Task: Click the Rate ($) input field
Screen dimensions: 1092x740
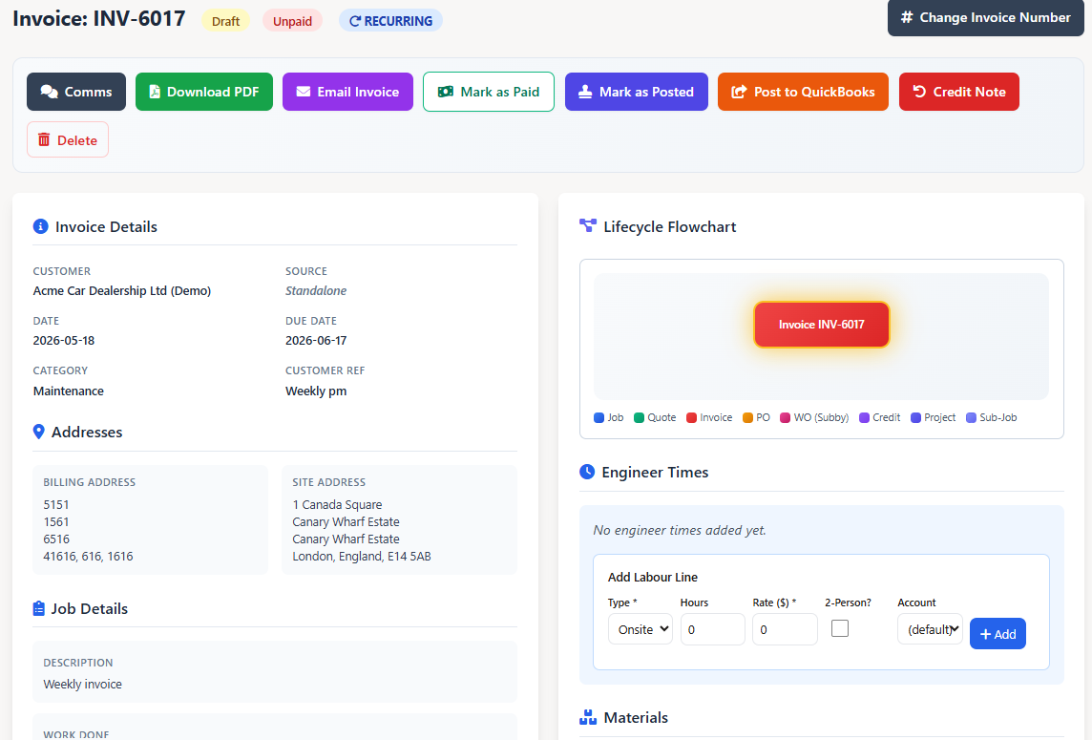Action: point(785,629)
